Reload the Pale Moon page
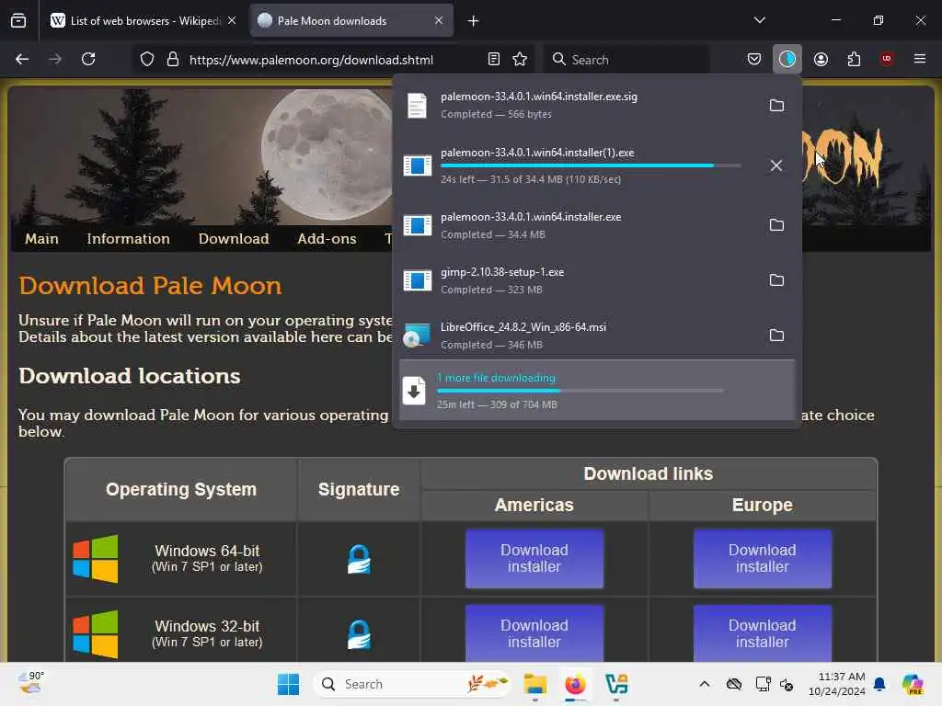Viewport: 942px width, 706px height. click(88, 59)
